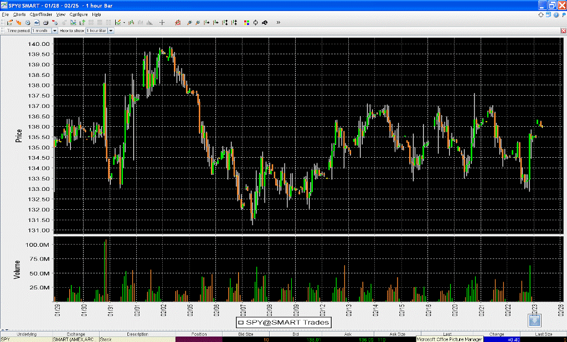Image resolution: width=567 pixels, height=342 pixels.
Task: Click the refresh chart icon
Action: point(255,23)
